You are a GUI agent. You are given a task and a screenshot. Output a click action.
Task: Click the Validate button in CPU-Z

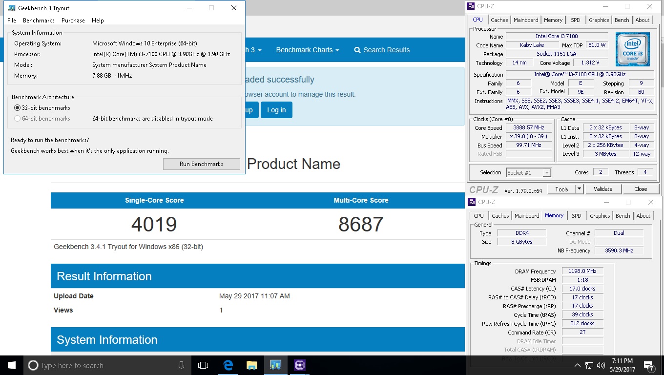[603, 189]
